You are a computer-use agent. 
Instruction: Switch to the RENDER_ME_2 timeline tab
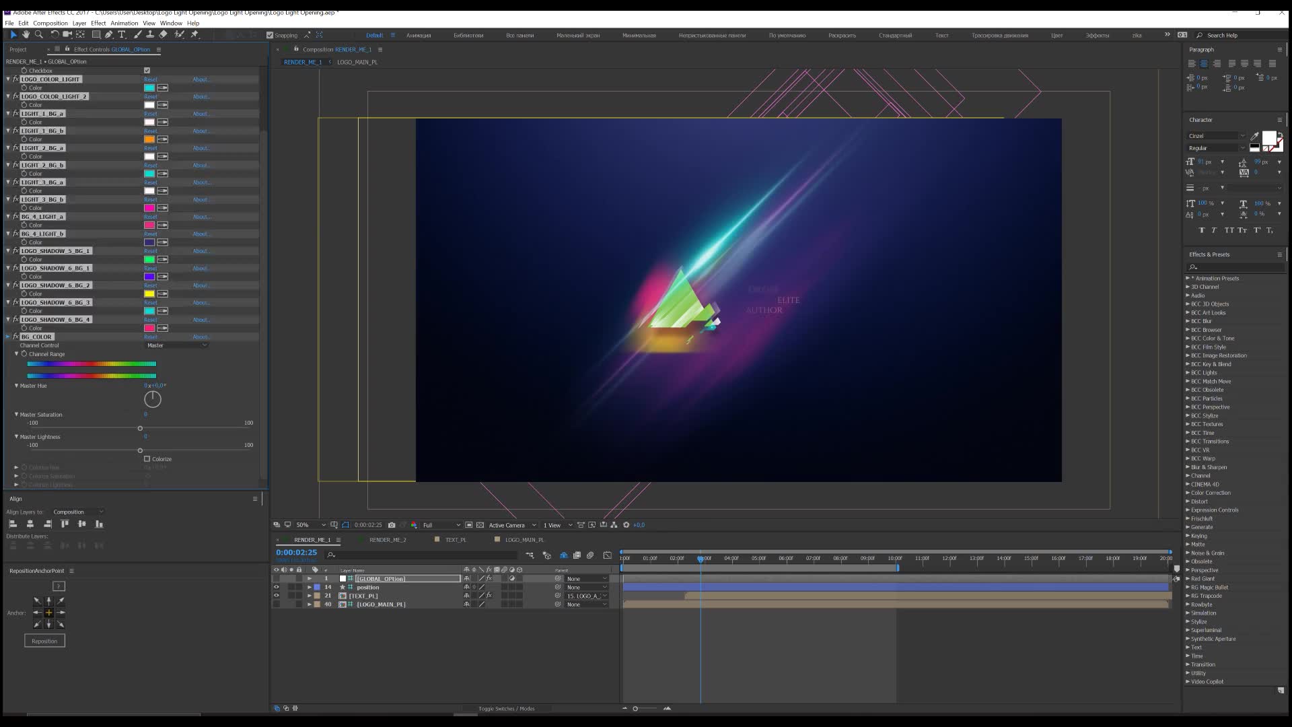388,540
